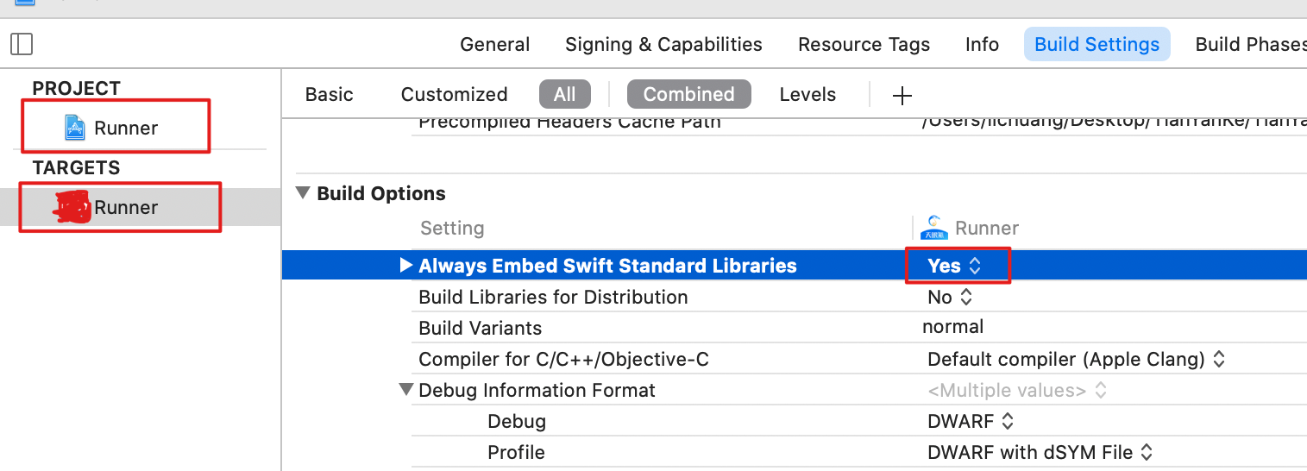
Task: Collapse the Debug Information Format row
Action: [x=406, y=390]
